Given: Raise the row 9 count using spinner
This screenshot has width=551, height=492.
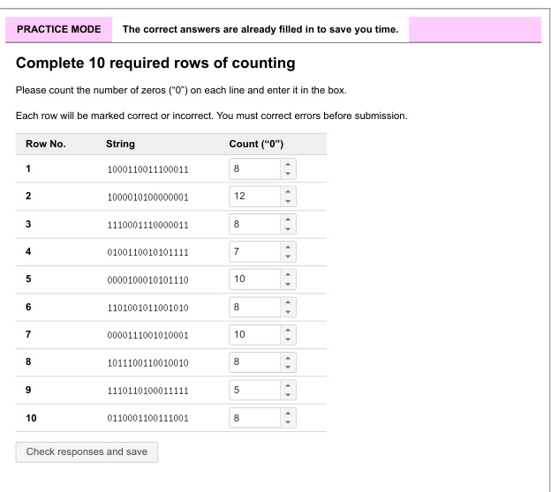Looking at the screenshot, I should pyautogui.click(x=288, y=384).
